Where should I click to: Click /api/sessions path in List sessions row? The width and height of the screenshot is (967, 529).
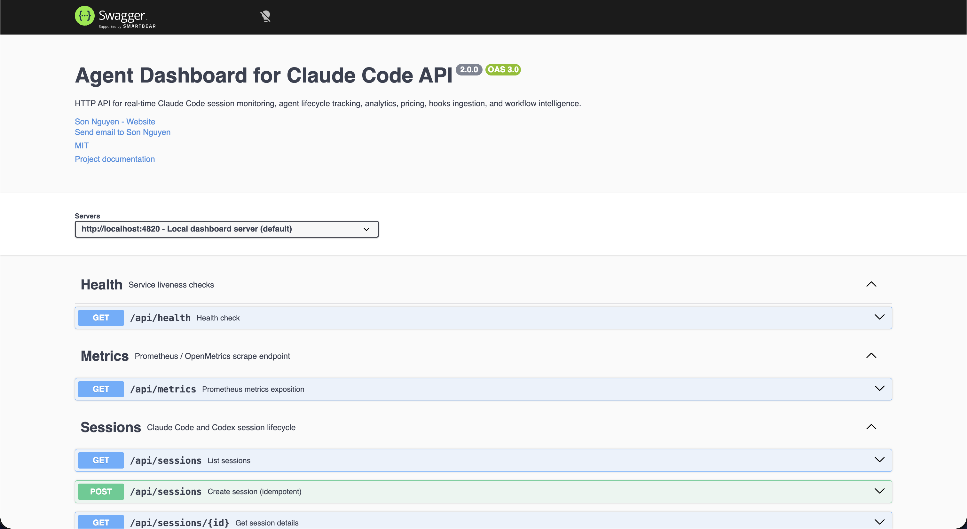coord(166,460)
